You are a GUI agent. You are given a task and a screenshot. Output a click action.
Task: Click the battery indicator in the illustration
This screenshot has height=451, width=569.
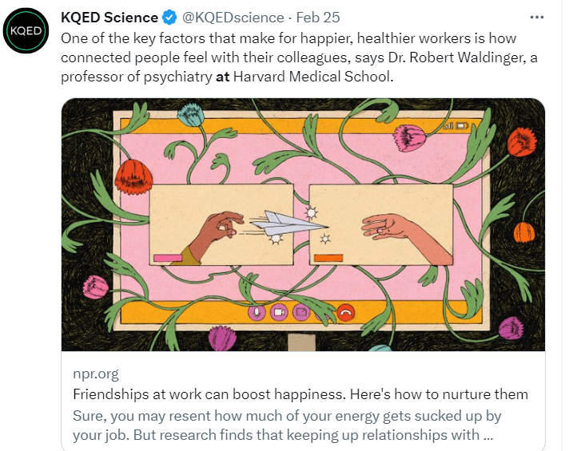[464, 126]
